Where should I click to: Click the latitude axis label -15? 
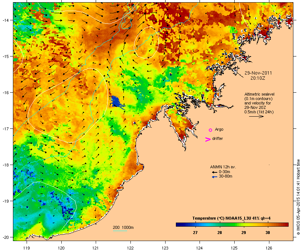pos(6,56)
